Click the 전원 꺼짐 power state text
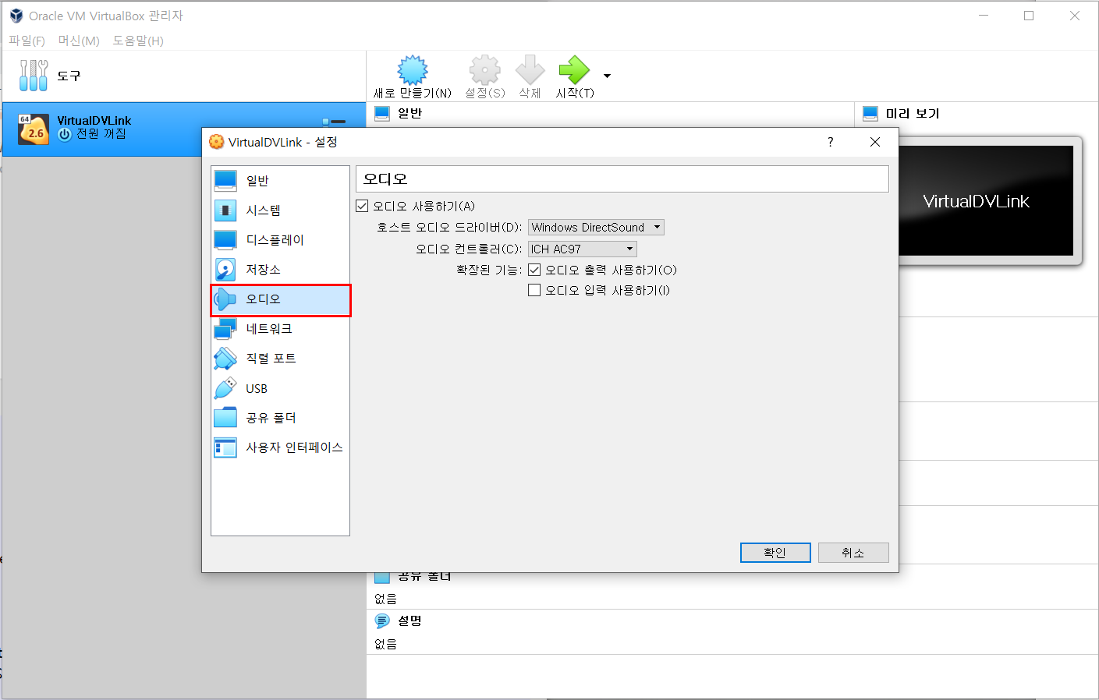 click(x=101, y=134)
